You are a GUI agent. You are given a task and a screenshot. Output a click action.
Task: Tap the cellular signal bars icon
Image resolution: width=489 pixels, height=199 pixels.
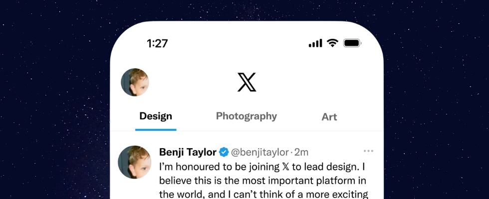315,43
